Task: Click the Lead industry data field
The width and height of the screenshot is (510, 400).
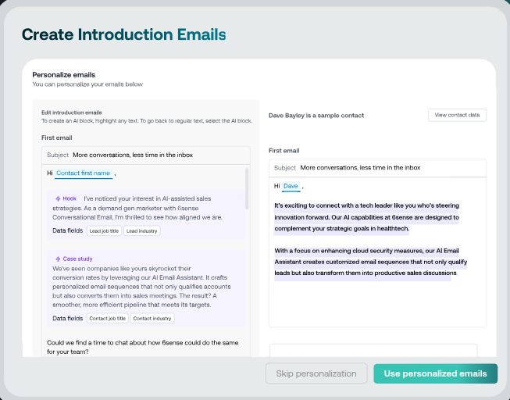Action: (x=142, y=230)
